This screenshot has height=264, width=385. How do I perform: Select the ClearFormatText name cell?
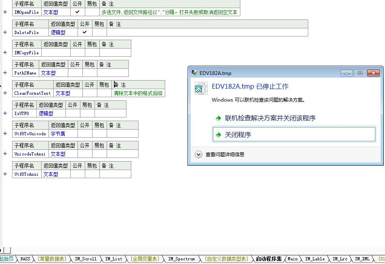click(33, 93)
